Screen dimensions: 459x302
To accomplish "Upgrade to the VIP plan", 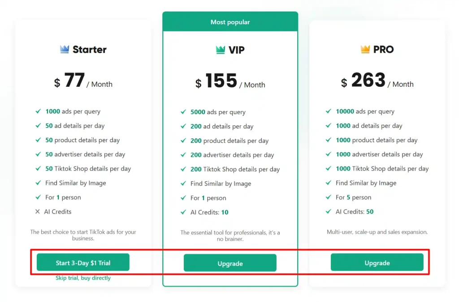I will [230, 263].
